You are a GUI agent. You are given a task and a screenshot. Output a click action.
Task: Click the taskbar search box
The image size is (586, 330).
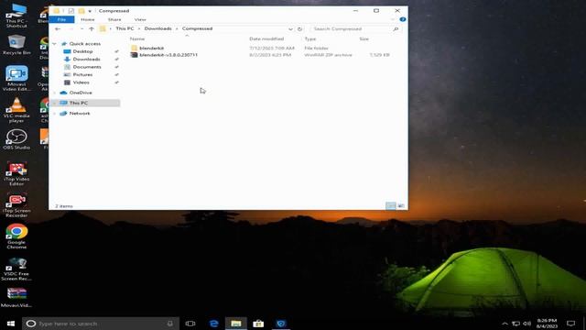101,324
